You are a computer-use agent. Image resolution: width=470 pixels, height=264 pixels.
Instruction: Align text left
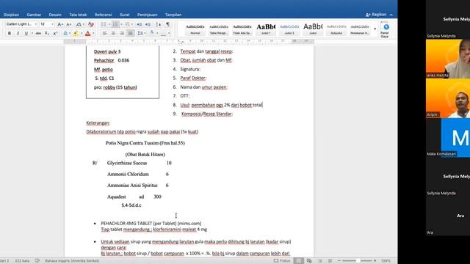pyautogui.click(x=104, y=33)
